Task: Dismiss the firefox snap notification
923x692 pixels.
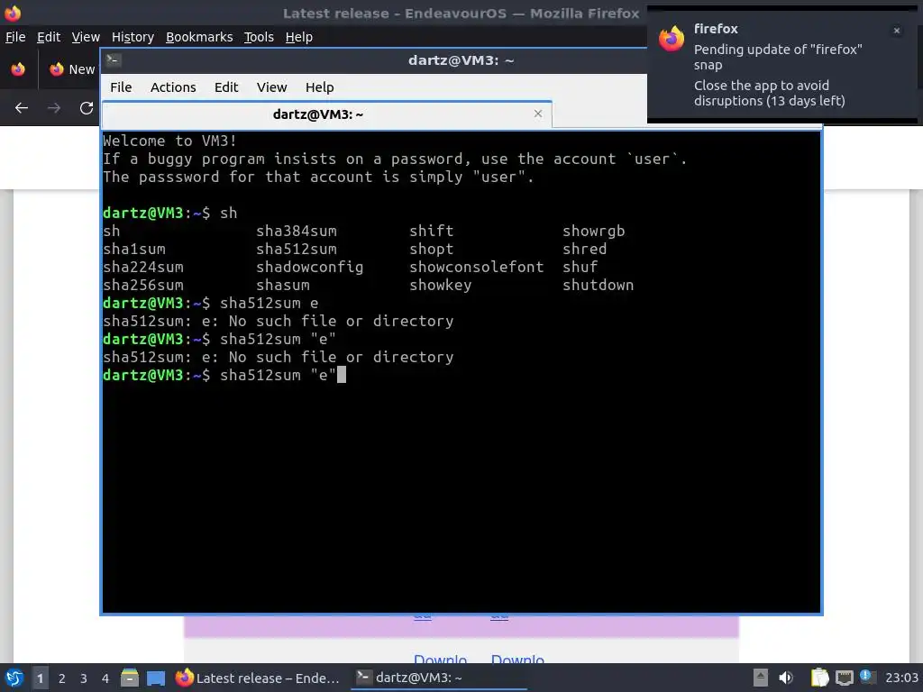Action: point(897,31)
